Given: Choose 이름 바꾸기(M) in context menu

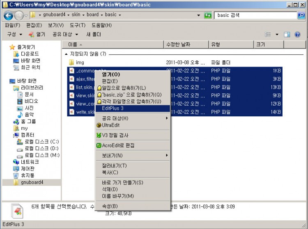Looking at the screenshot, I should (x=133, y=196).
